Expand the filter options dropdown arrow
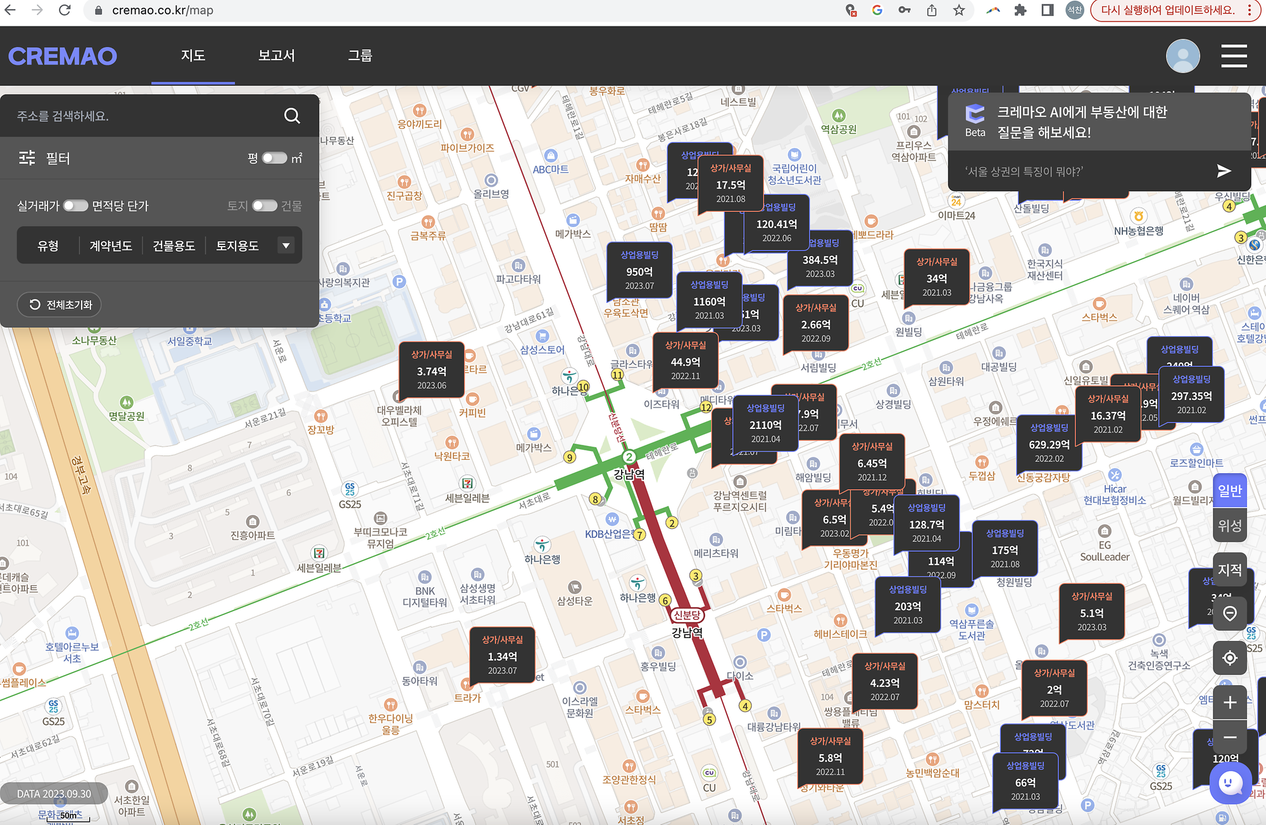Viewport: 1266px width, 825px height. coord(286,245)
